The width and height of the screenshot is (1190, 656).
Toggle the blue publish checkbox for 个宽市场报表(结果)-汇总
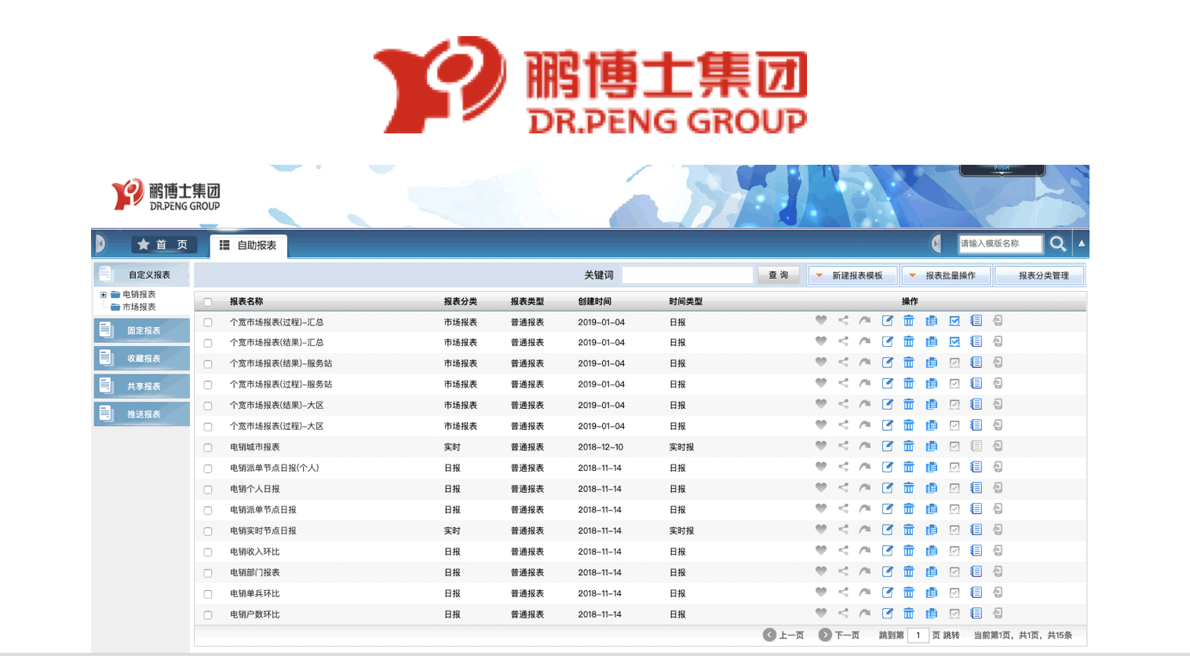pyautogui.click(x=954, y=341)
